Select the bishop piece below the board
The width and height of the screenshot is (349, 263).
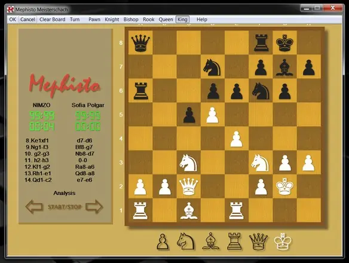[x=210, y=241]
